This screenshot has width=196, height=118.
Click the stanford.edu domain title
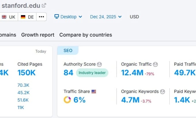(x=21, y=6)
